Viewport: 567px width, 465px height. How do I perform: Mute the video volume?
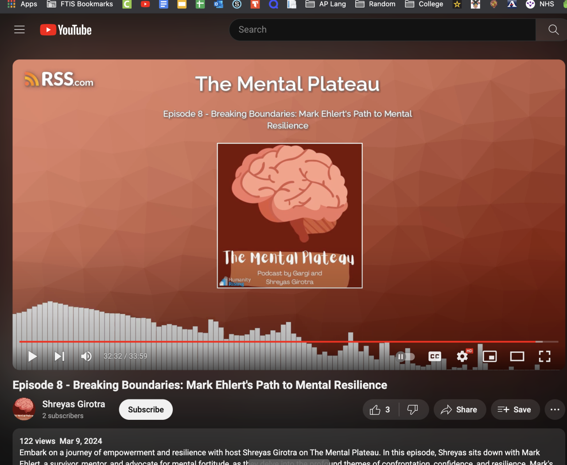tap(86, 356)
